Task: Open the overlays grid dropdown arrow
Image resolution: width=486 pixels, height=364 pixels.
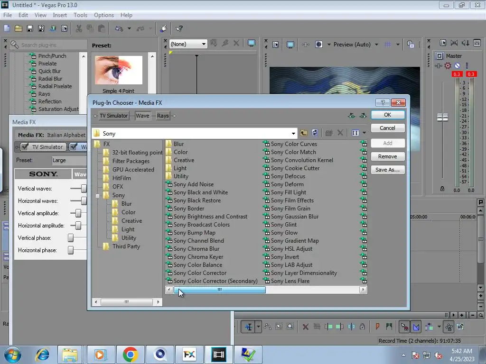Action: click(398, 45)
